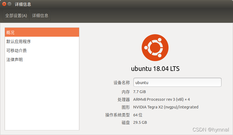Open 默认应用程序 in the sidebar
This screenshot has height=135, width=233.
tap(42, 42)
